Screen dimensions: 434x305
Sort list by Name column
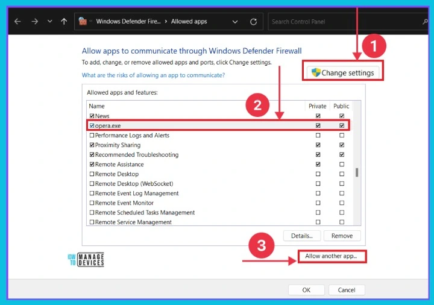pos(96,106)
